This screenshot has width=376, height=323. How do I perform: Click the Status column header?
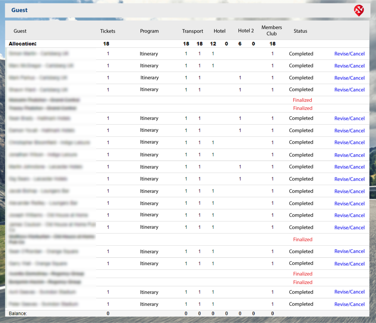pyautogui.click(x=300, y=31)
